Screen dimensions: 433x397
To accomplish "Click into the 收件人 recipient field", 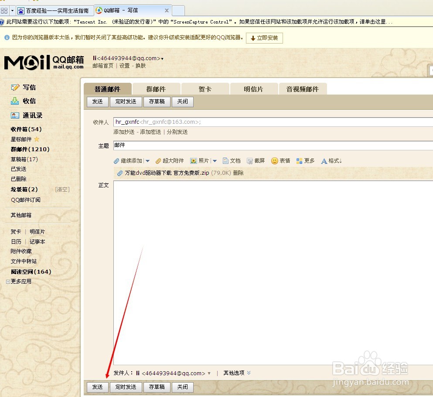I will [x=273, y=122].
